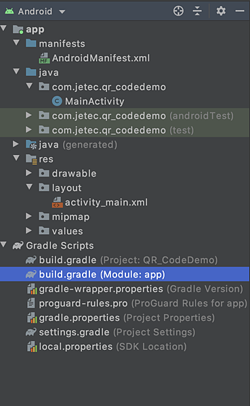Click the gradle-wrapper.properties file icon
This screenshot has height=406, width=250.
[32, 289]
